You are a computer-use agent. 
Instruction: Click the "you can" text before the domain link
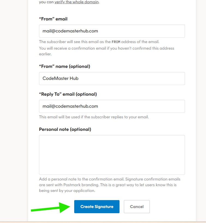(46, 2)
